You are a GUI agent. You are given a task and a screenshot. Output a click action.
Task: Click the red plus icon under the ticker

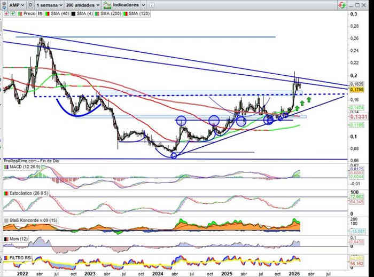click(x=5, y=12)
